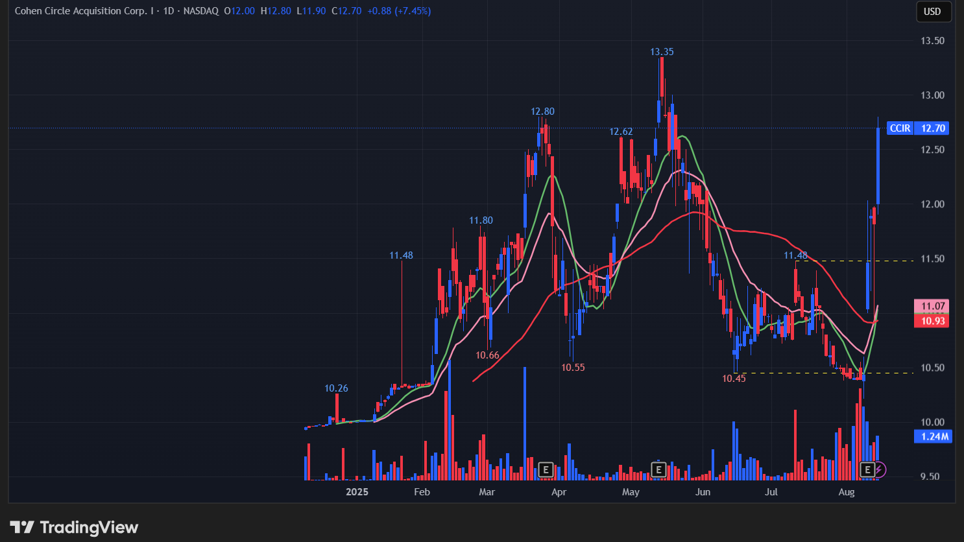Click the 9.50 price scale tick
This screenshot has height=542, width=964.
pyautogui.click(x=930, y=477)
